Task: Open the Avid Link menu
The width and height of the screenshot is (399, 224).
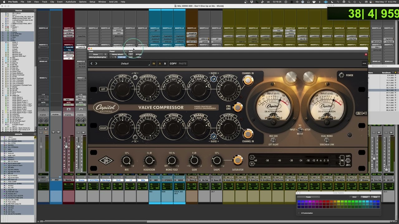Action: (113, 2)
